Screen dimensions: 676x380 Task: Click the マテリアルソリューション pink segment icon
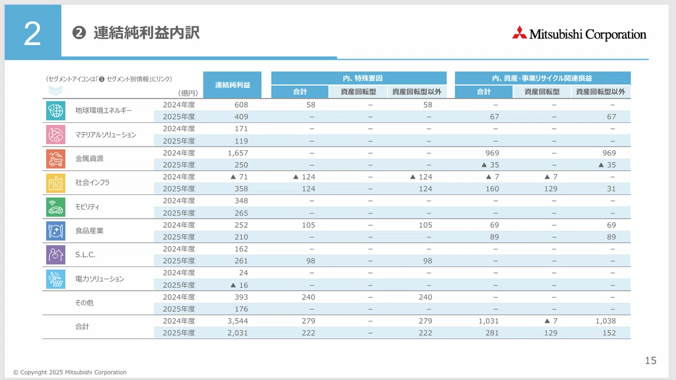point(55,135)
